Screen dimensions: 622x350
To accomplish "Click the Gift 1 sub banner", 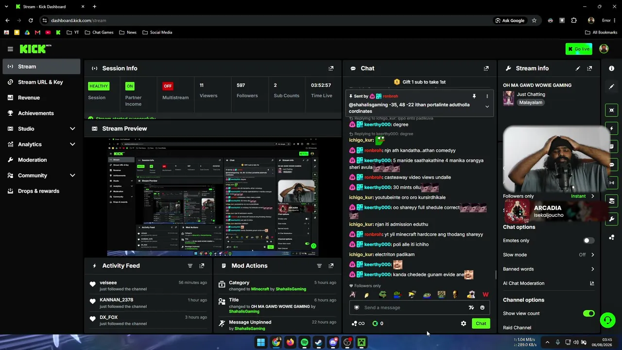I will 420,82.
